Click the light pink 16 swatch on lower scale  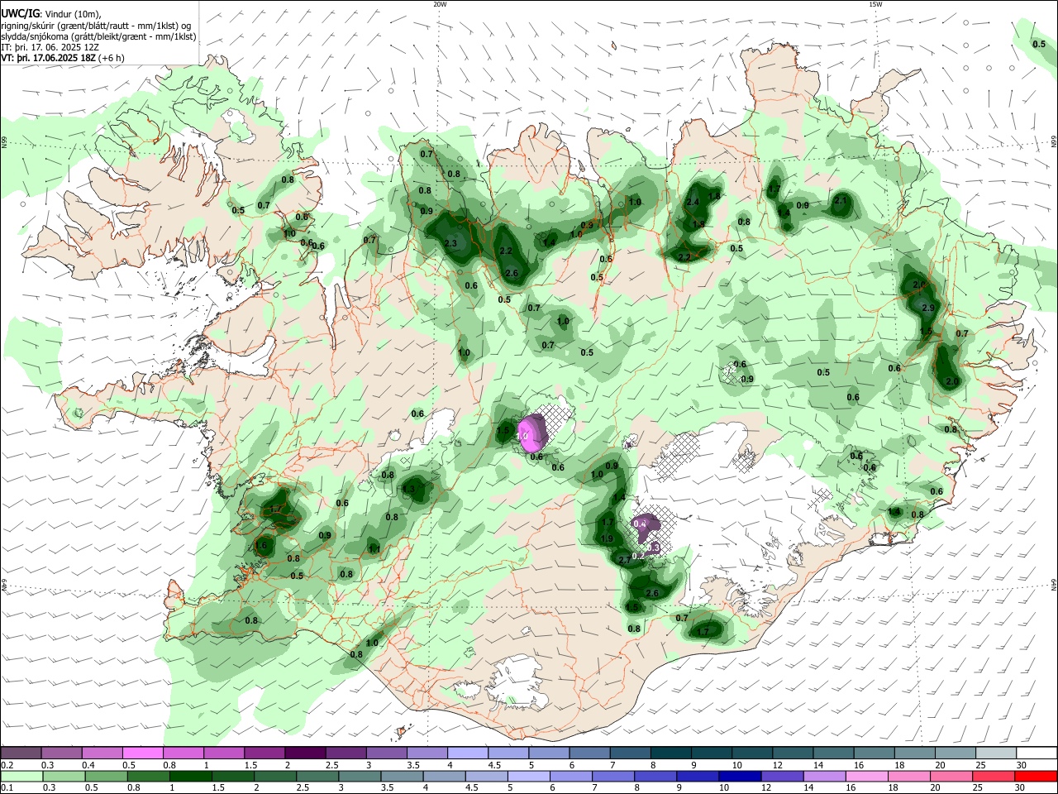coord(865,776)
